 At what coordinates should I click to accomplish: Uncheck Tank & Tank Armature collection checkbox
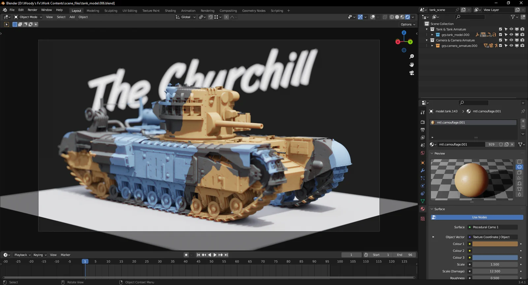[500, 29]
